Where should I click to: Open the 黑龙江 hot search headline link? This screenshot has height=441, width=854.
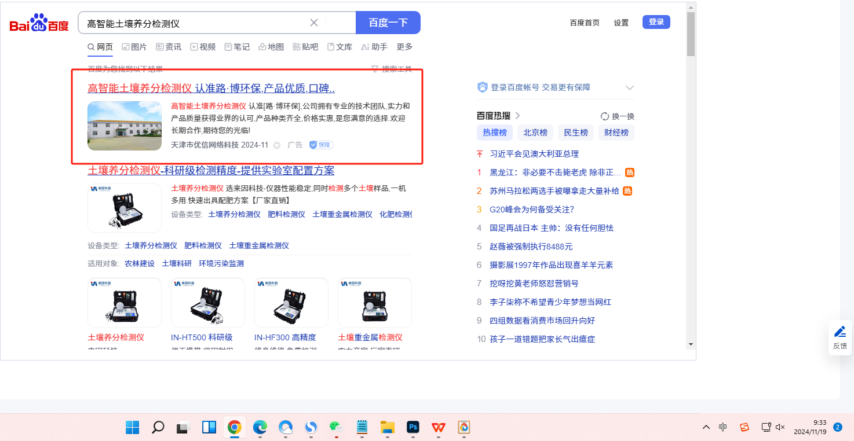[555, 172]
